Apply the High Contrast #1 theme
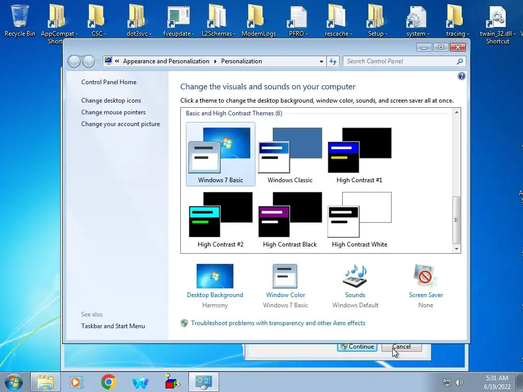 (x=359, y=154)
